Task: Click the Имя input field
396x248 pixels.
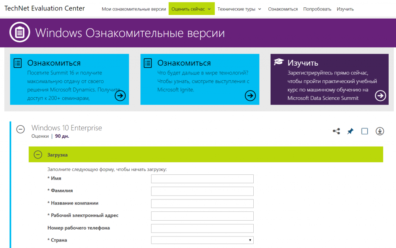Action: (x=202, y=179)
